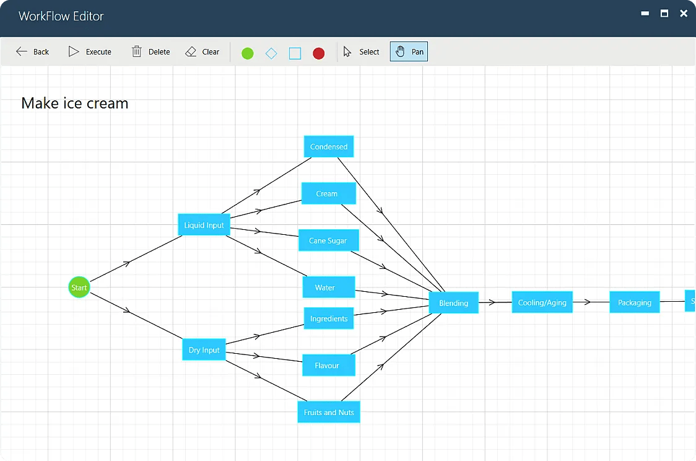This screenshot has height=461, width=696.
Task: Click the Clear eraser icon
Action: point(191,51)
